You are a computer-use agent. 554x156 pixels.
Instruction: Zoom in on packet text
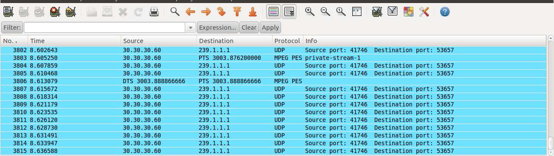(310, 12)
